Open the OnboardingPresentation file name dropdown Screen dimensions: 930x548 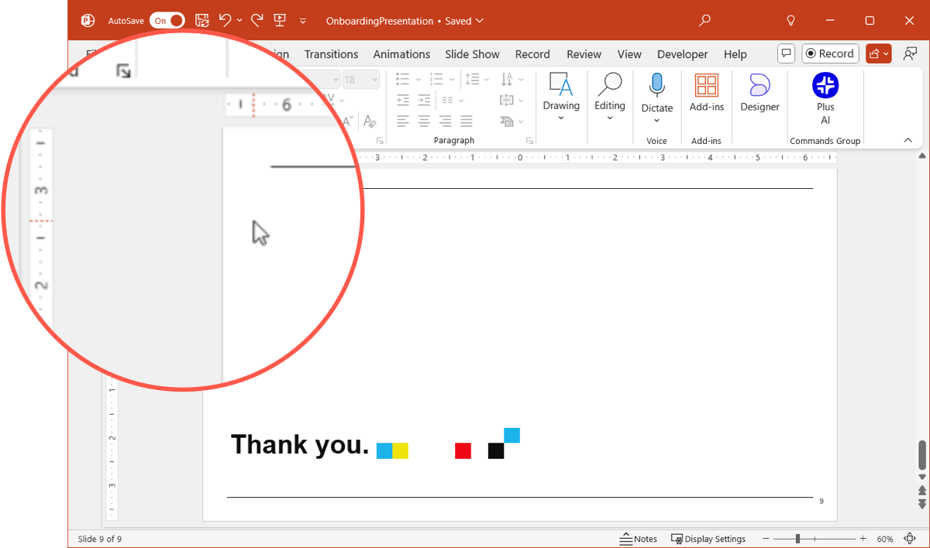(x=405, y=21)
